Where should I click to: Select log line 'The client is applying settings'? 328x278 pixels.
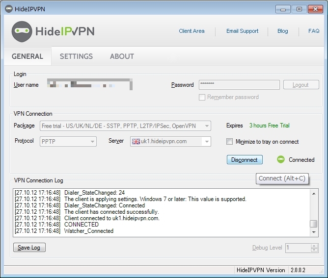click(155, 199)
